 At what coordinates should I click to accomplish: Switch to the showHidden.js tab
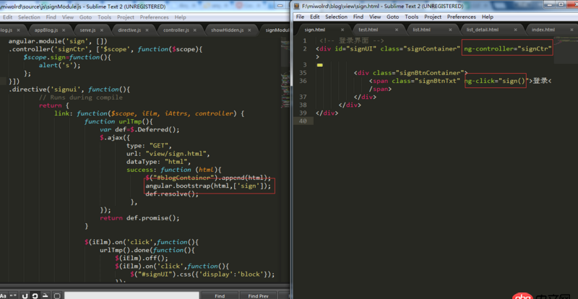tap(227, 30)
